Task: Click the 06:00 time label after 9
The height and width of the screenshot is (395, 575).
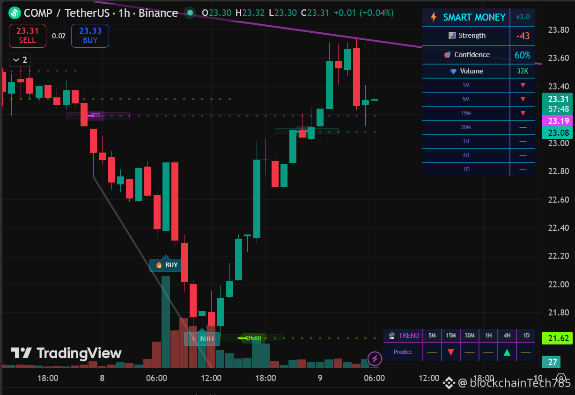Action: pos(374,378)
